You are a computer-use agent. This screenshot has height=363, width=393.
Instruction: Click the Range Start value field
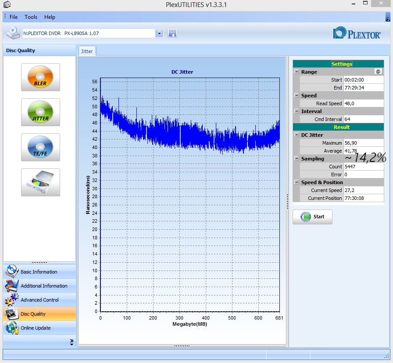[364, 80]
